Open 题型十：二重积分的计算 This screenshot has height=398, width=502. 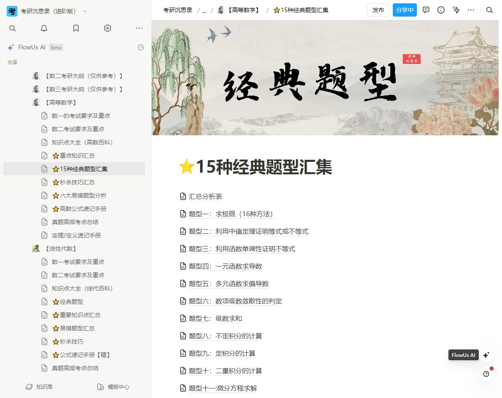tap(225, 371)
